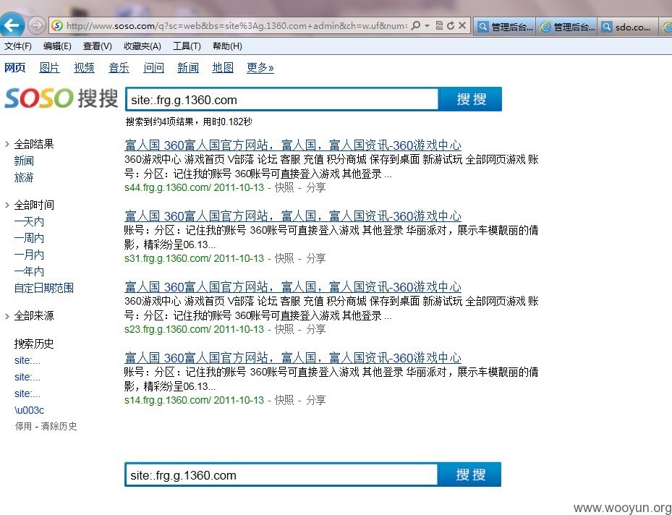672x515 pixels.
Task: Switch to the sdo.co... tab
Action: click(628, 27)
